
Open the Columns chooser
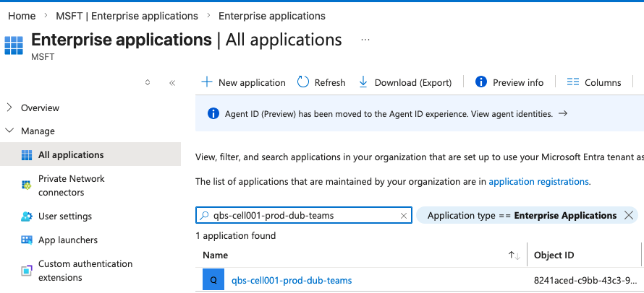tap(594, 82)
